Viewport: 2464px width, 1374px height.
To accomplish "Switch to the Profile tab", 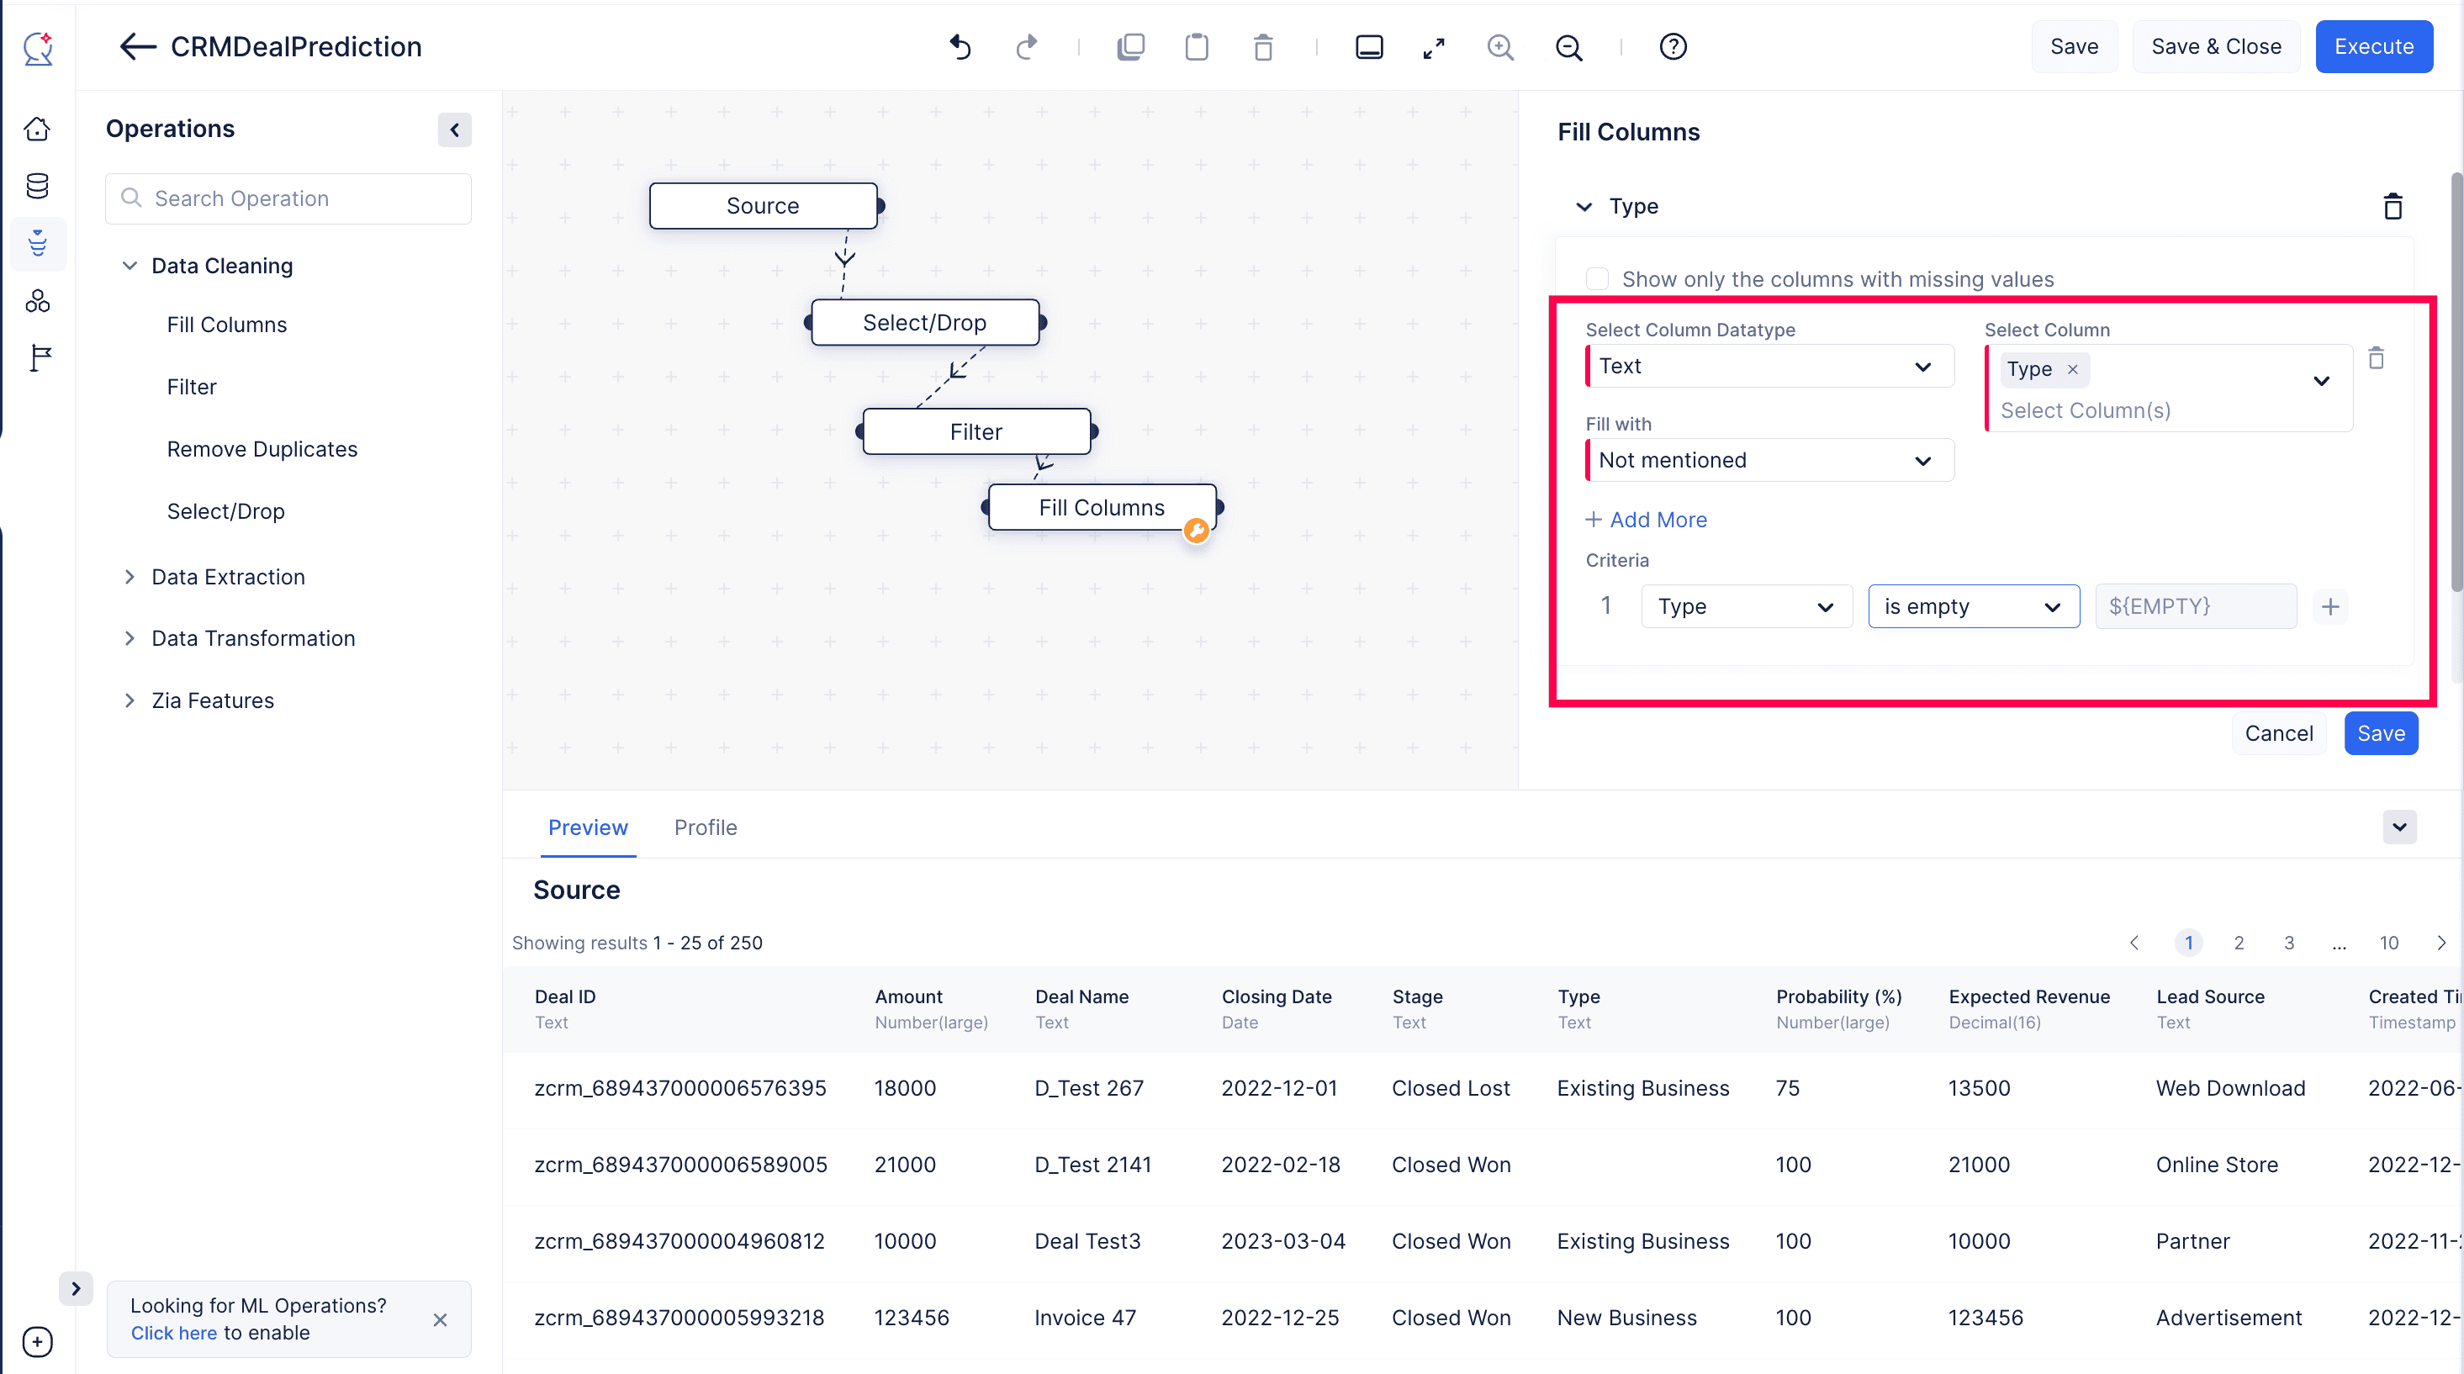I will coord(706,827).
